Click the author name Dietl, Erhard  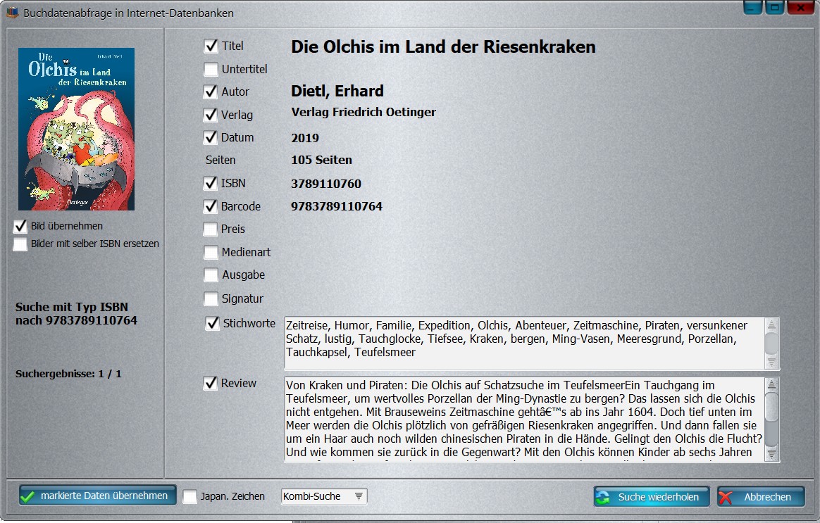click(337, 91)
